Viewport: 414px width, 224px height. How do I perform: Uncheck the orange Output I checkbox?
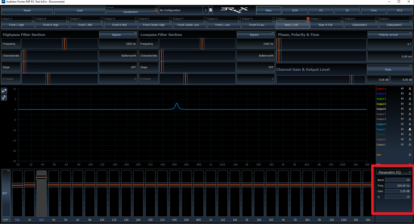point(308,19)
